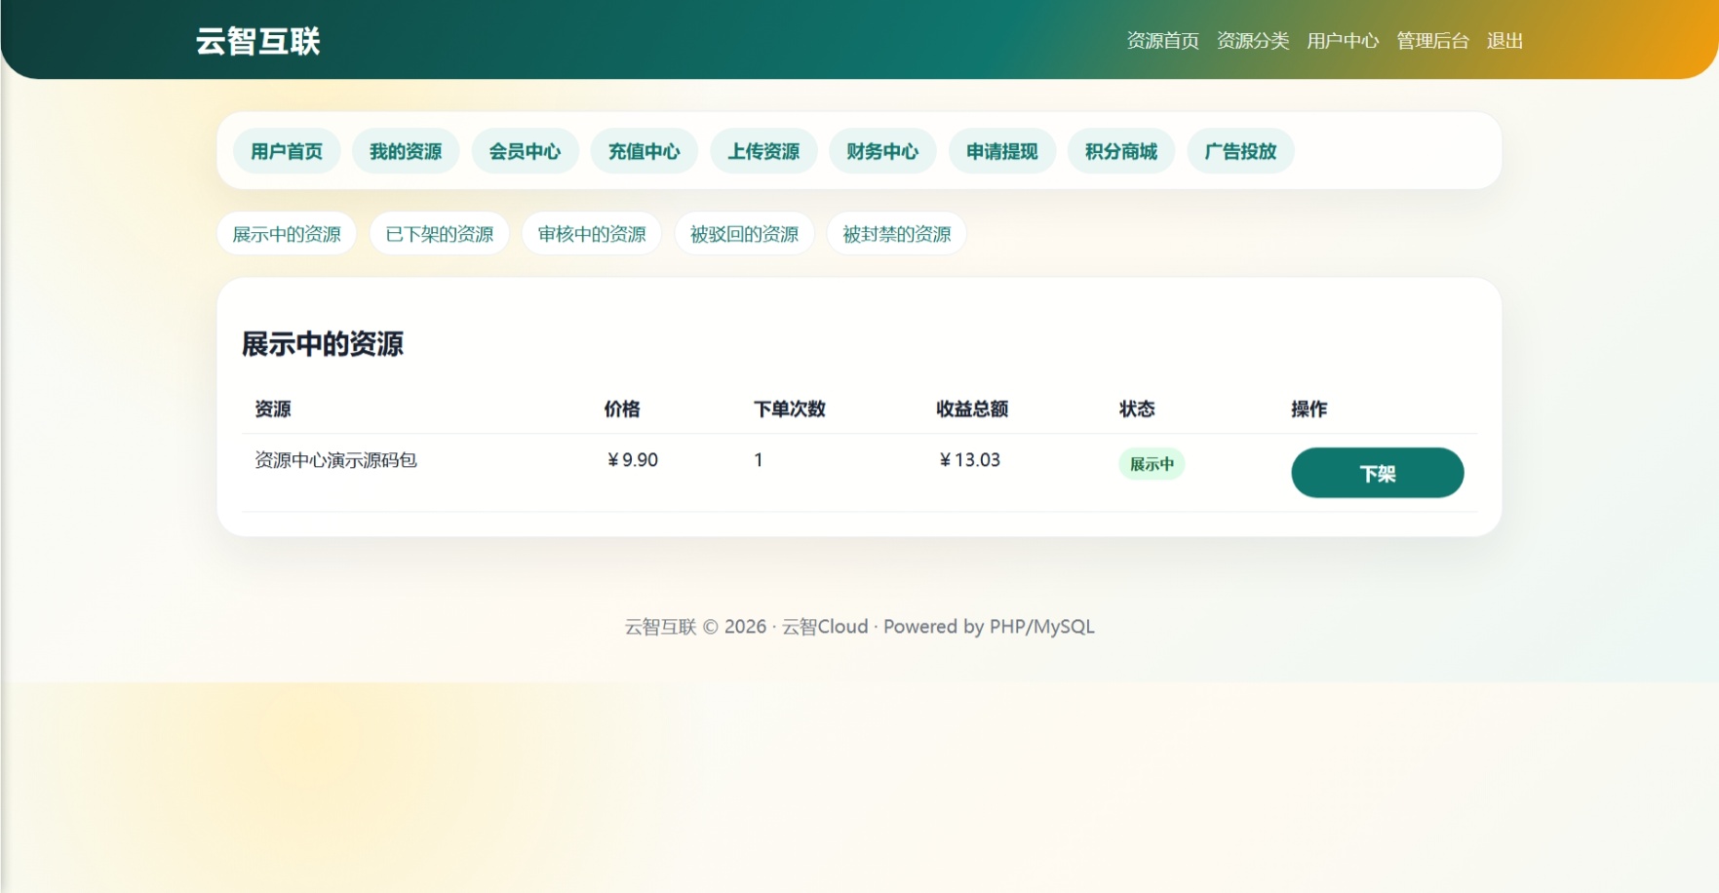Switch to the 已下架的资源 tab
The height and width of the screenshot is (893, 1719).
click(x=440, y=234)
